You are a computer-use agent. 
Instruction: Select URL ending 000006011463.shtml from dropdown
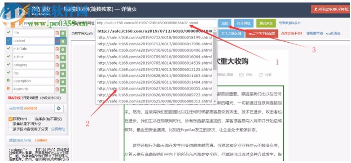(x=154, y=76)
